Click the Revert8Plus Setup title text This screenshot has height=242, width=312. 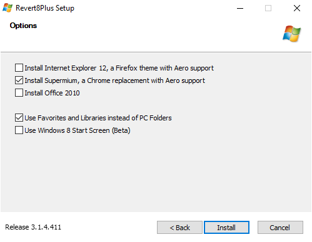(x=45, y=8)
